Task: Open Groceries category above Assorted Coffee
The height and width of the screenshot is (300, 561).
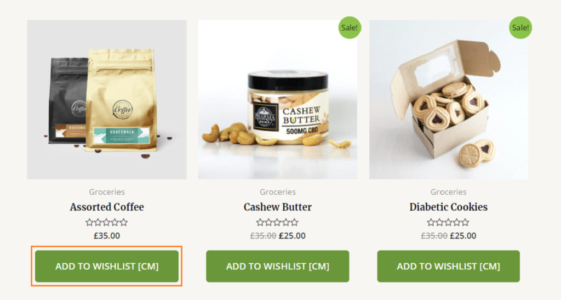Action: point(107,192)
